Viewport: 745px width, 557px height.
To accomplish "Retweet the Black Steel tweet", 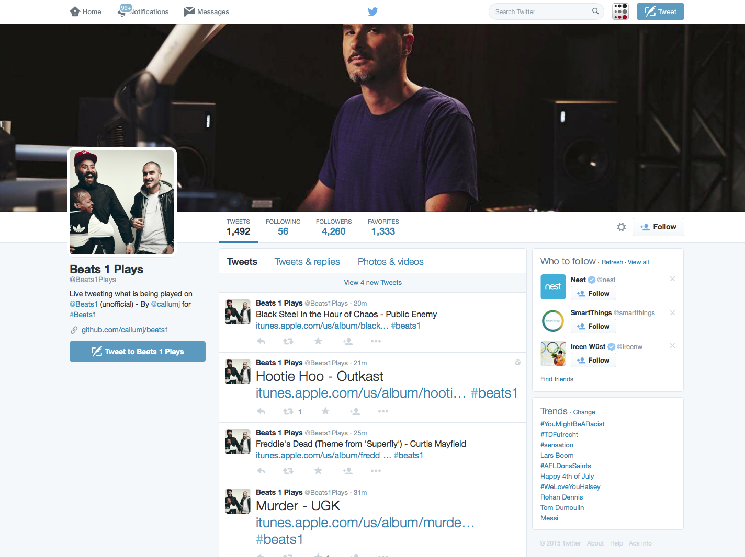I will [x=288, y=341].
